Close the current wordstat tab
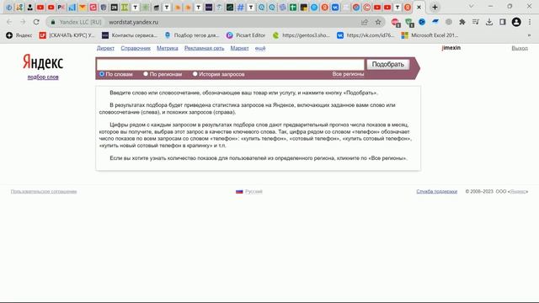Screen dimensions: 539x303 pyautogui.click(x=419, y=7)
